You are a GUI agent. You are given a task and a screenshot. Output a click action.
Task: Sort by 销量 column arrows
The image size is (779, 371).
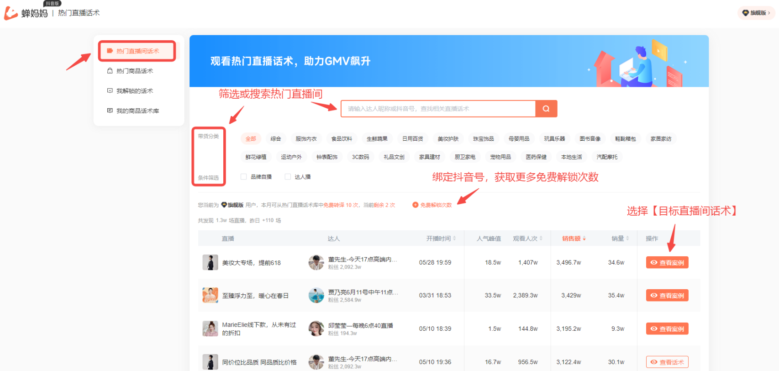[x=627, y=238]
